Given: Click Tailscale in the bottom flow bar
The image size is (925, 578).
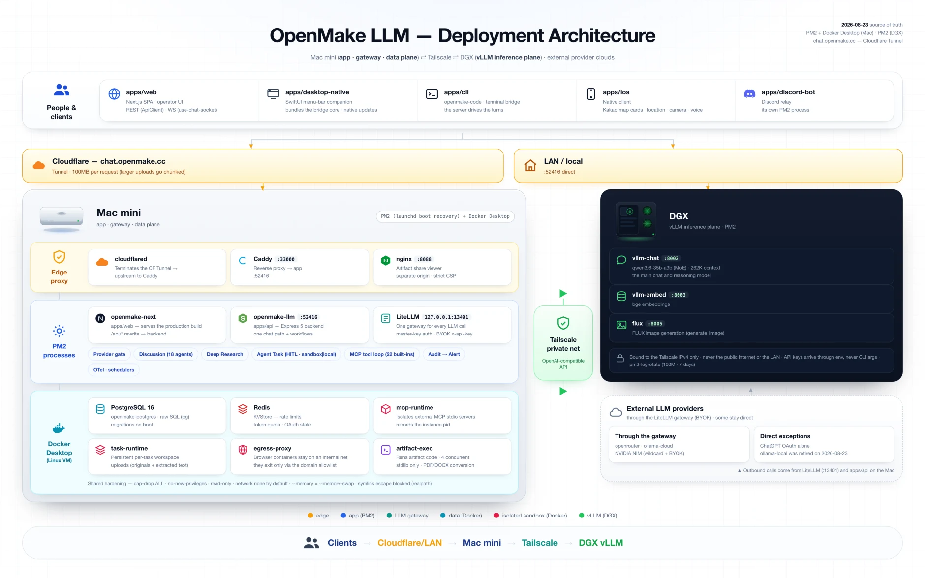Looking at the screenshot, I should coord(540,543).
